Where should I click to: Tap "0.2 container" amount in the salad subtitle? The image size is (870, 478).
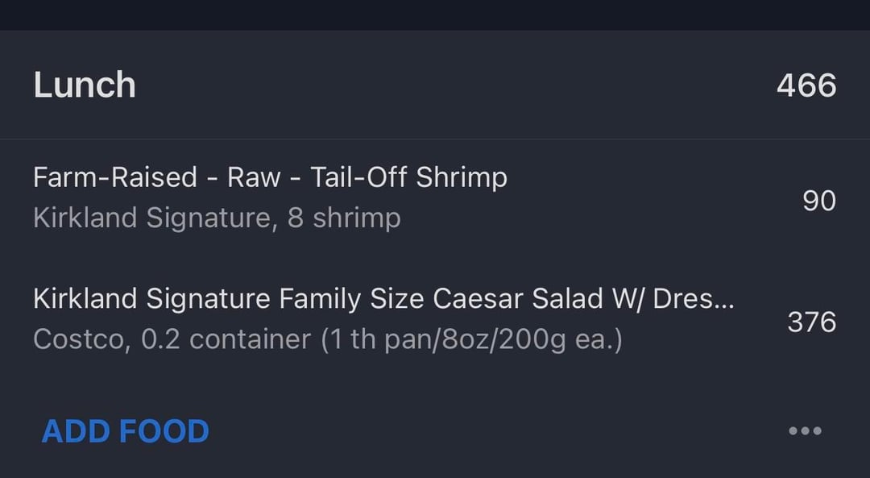tap(226, 339)
